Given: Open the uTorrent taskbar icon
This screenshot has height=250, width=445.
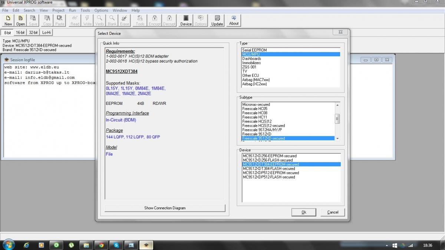Looking at the screenshot, I should point(71,245).
